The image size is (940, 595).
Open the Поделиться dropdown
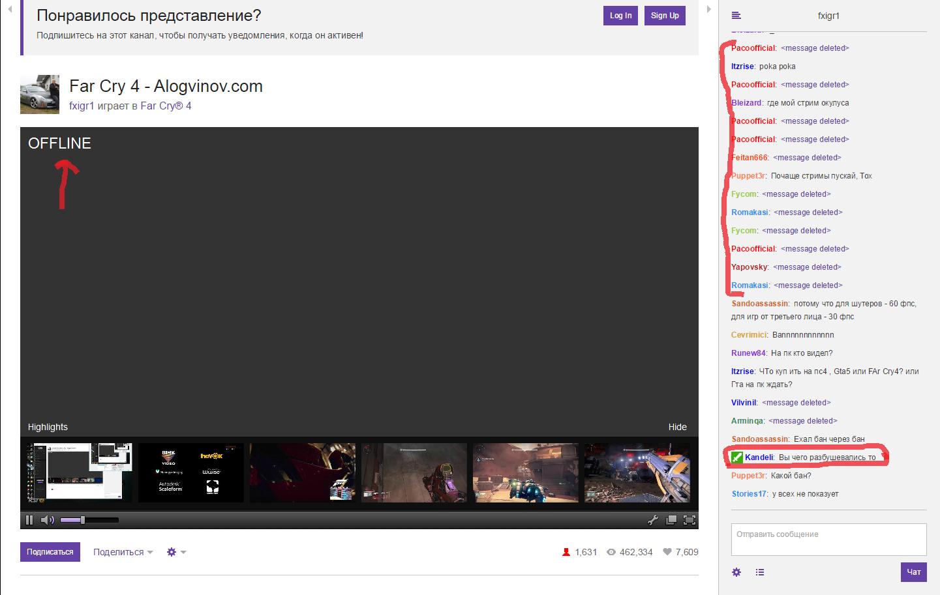pyautogui.click(x=123, y=552)
